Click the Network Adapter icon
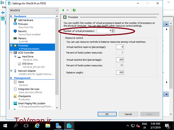Image resolution: width=174 pixels, height=130 pixels. coord(15,71)
